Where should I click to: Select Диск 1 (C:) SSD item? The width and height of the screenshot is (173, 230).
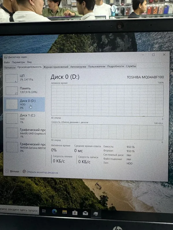(x=25, y=118)
